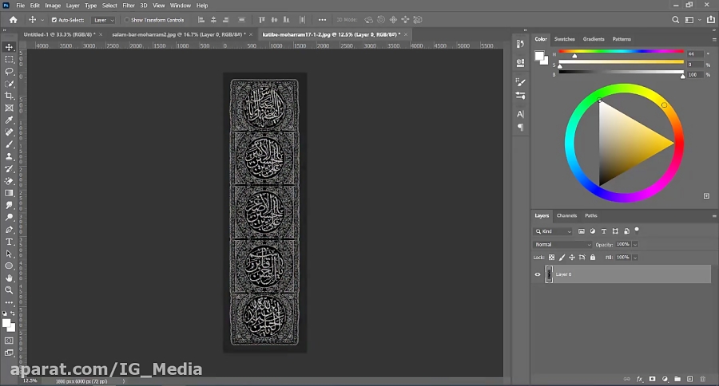Select the Ellipse shape tool
Viewport: 719px width, 386px height.
click(x=9, y=266)
